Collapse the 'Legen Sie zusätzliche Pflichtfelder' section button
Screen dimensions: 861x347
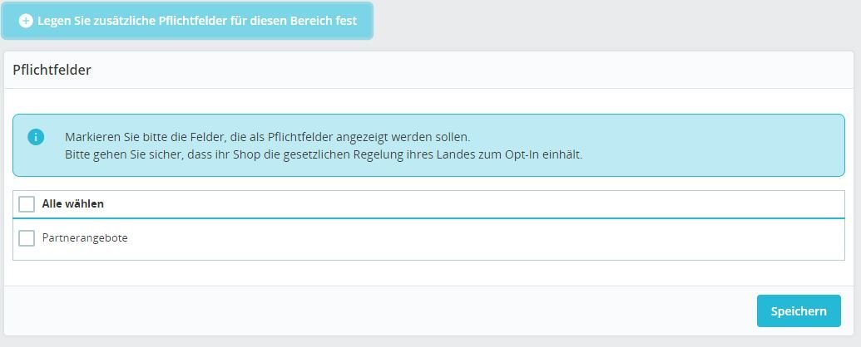(x=187, y=21)
